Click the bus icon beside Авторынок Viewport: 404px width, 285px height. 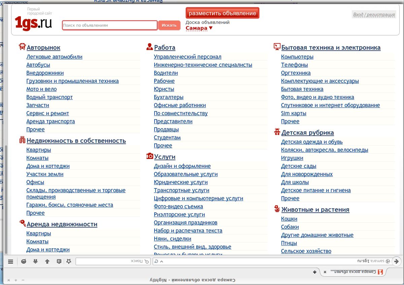tap(22, 47)
